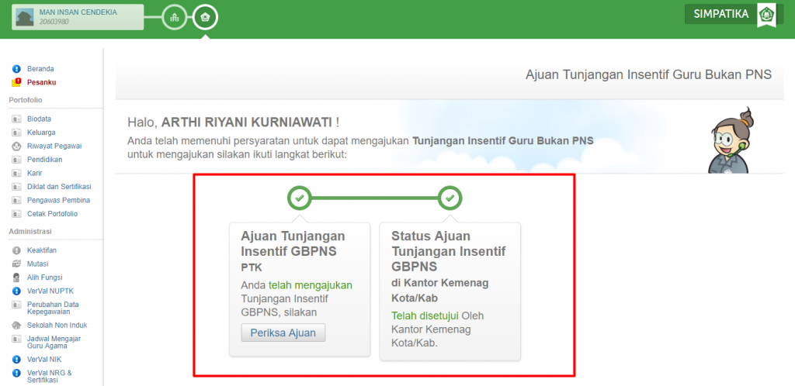Click the organization hierarchy icon in header
Viewport: 795px width, 386px height.
pyautogui.click(x=174, y=16)
